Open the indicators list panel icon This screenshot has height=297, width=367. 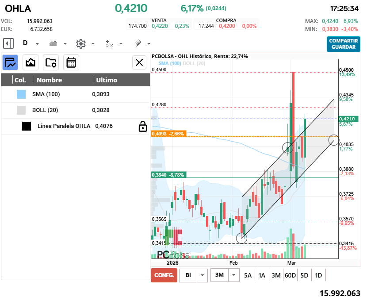pyautogui.click(x=11, y=62)
